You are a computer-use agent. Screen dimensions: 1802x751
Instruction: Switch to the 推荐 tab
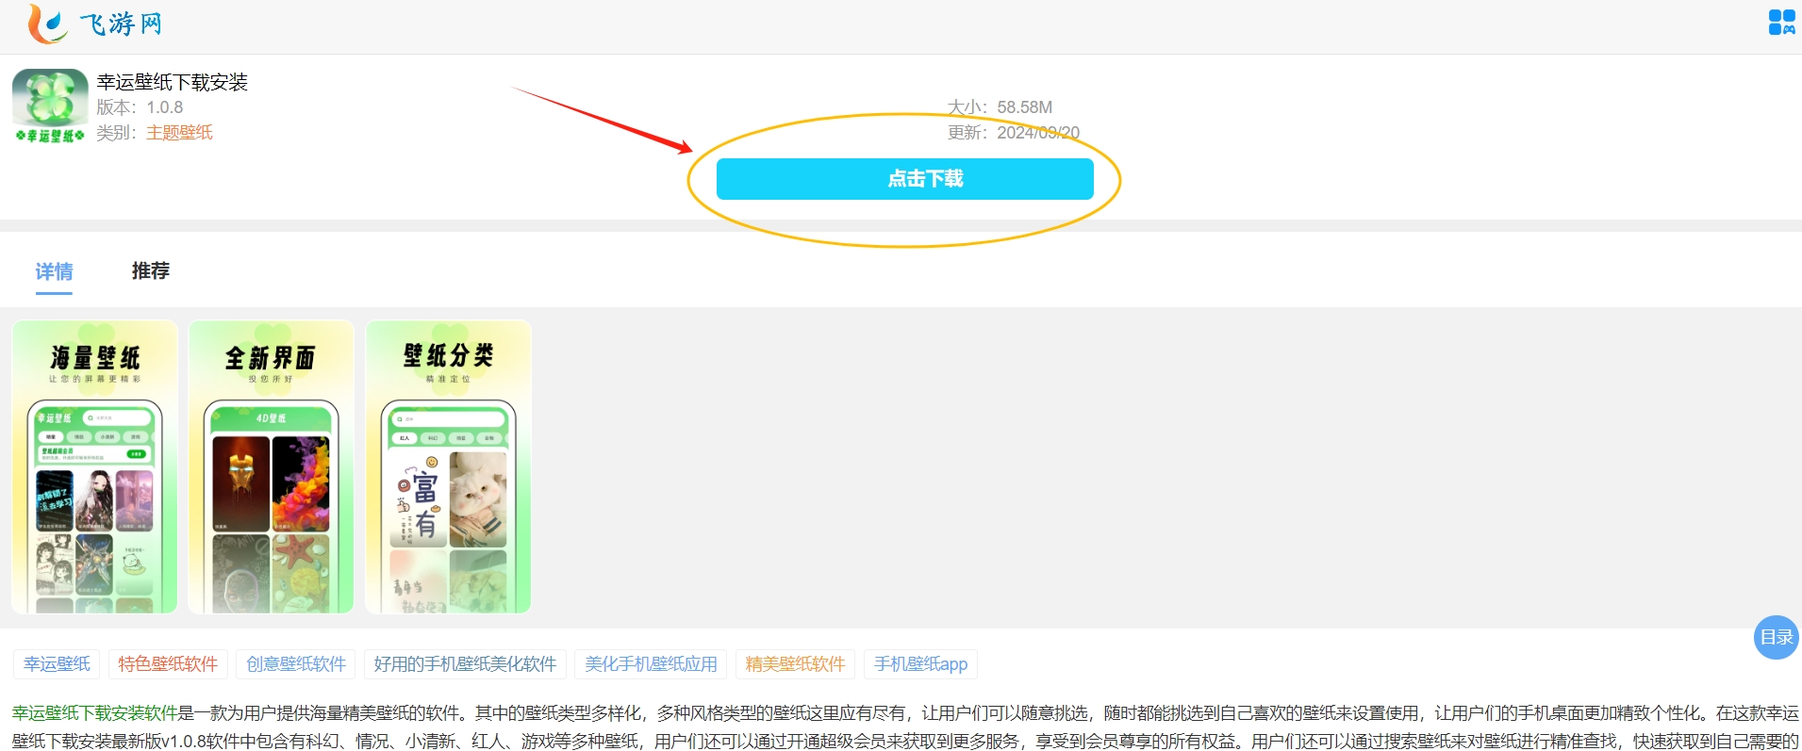pyautogui.click(x=151, y=271)
